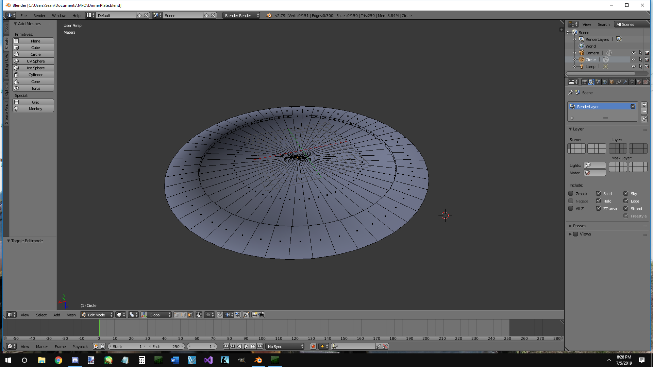Click the timeline record button
The height and width of the screenshot is (367, 653).
tap(313, 346)
